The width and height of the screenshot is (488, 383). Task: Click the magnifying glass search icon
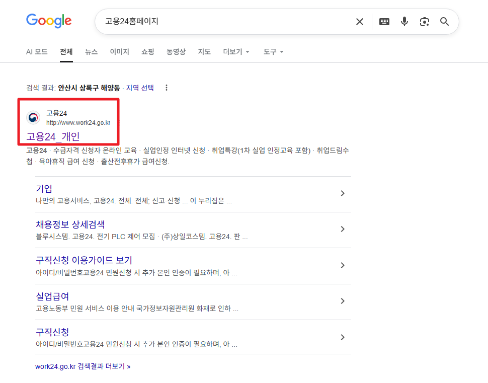(444, 22)
